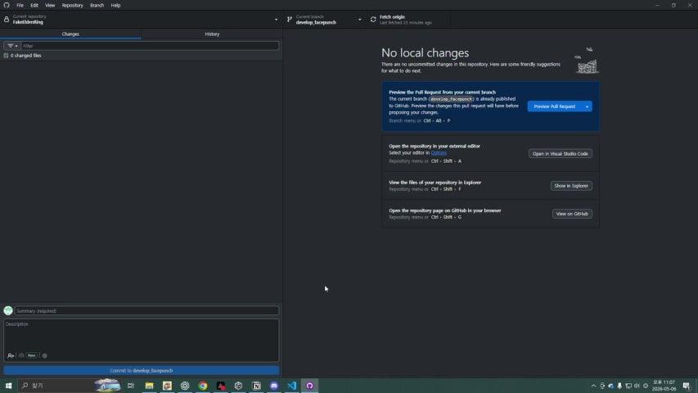Click the commit options gear icon
698x393 pixels.
point(44,355)
